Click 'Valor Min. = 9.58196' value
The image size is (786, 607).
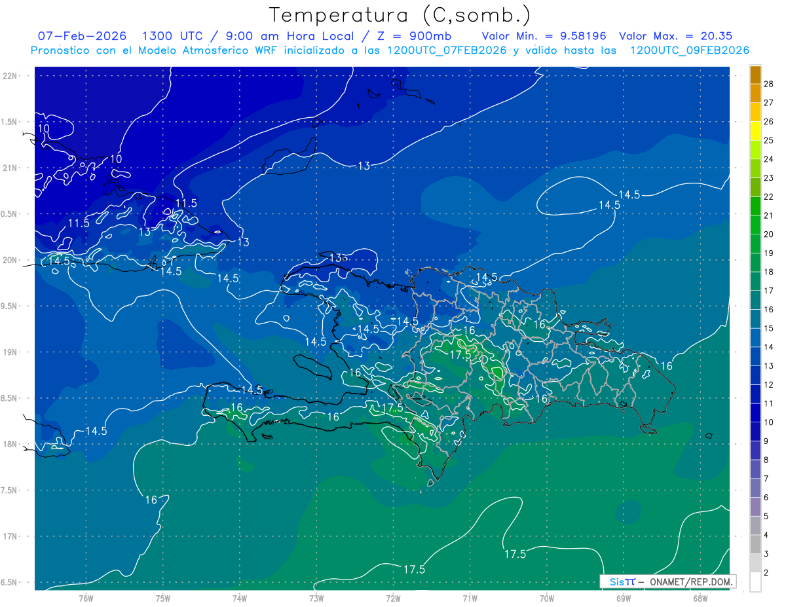(544, 36)
